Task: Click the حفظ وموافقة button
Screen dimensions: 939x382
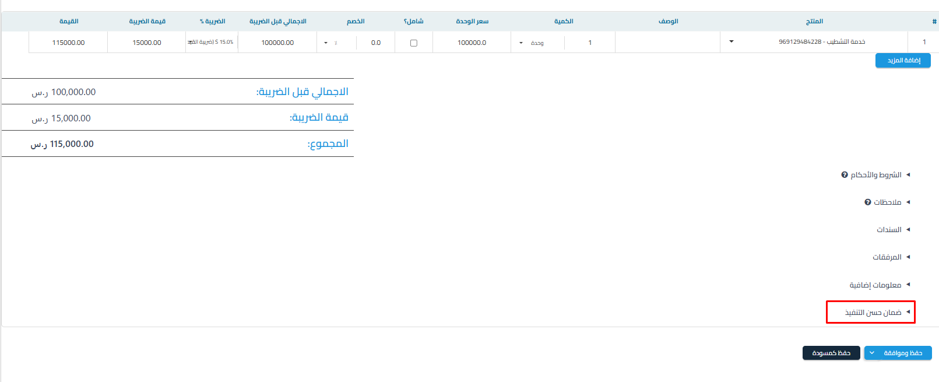Action: (x=903, y=353)
